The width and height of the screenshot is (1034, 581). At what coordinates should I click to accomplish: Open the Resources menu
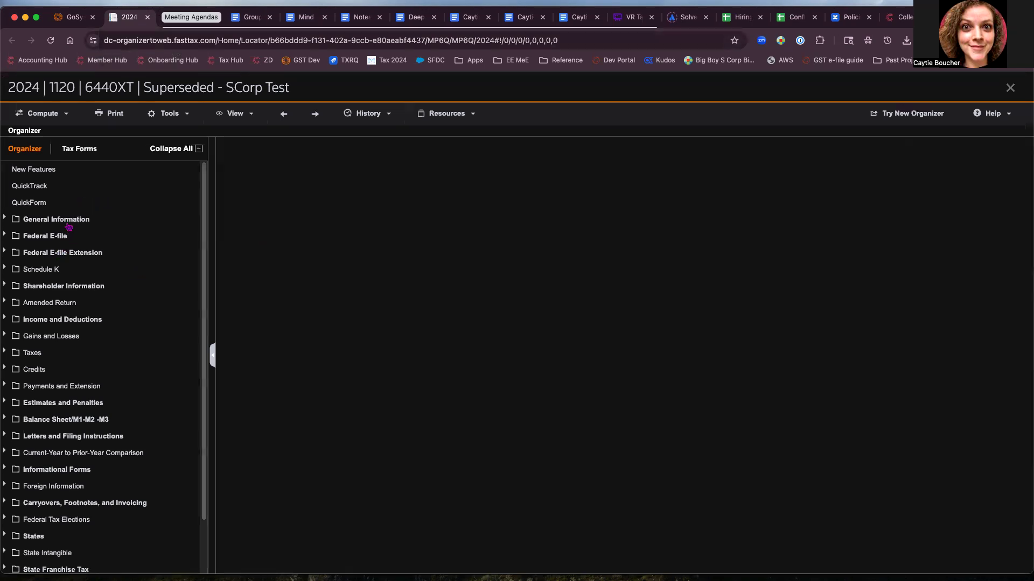click(446, 114)
